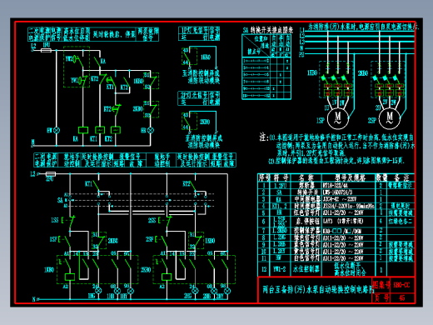Select parts table cell 熔断器

306,185
